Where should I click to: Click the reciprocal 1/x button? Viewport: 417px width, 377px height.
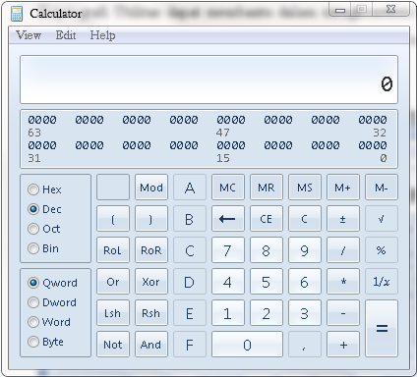tap(382, 282)
